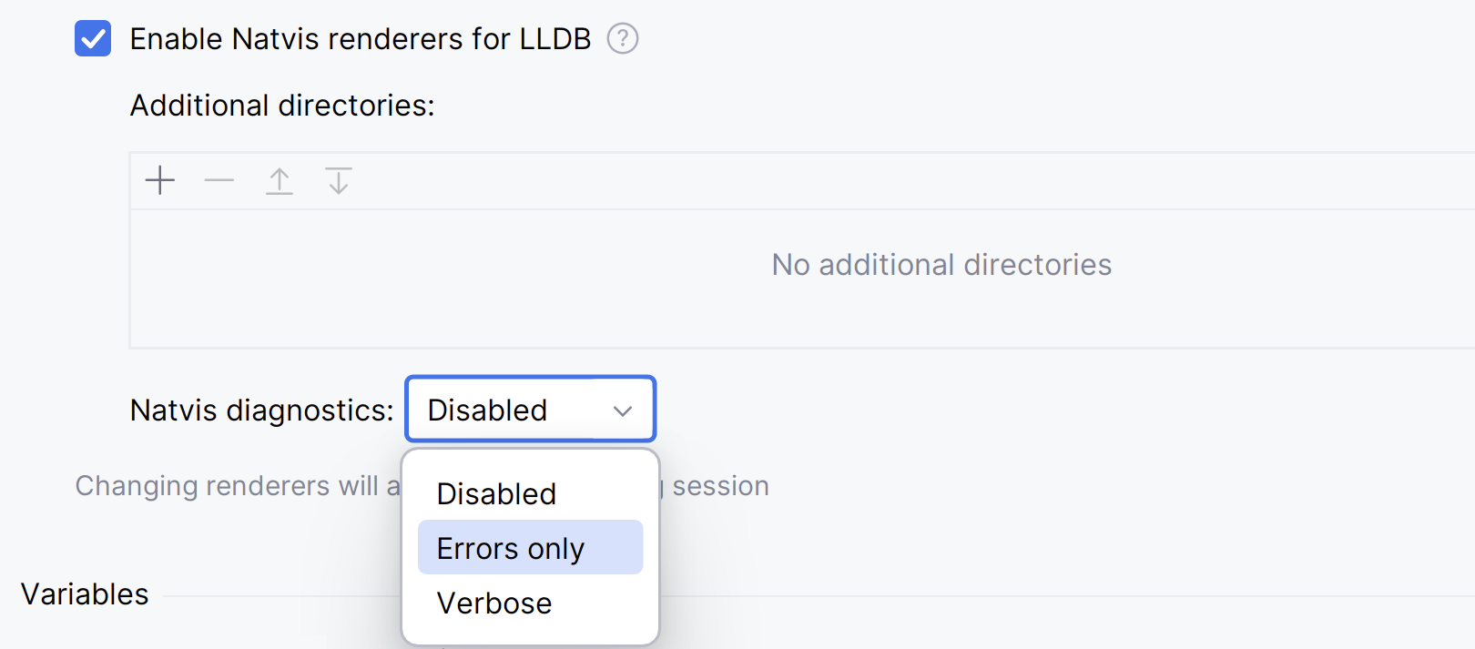Move directory down in the list
Screen dimensions: 1475x649
pyautogui.click(x=339, y=180)
